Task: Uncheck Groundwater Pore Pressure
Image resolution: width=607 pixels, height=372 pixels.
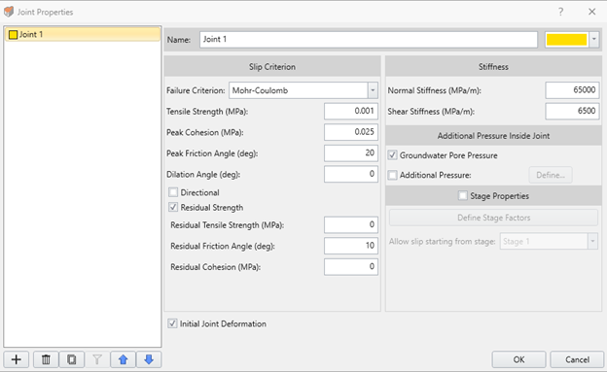Action: (393, 155)
